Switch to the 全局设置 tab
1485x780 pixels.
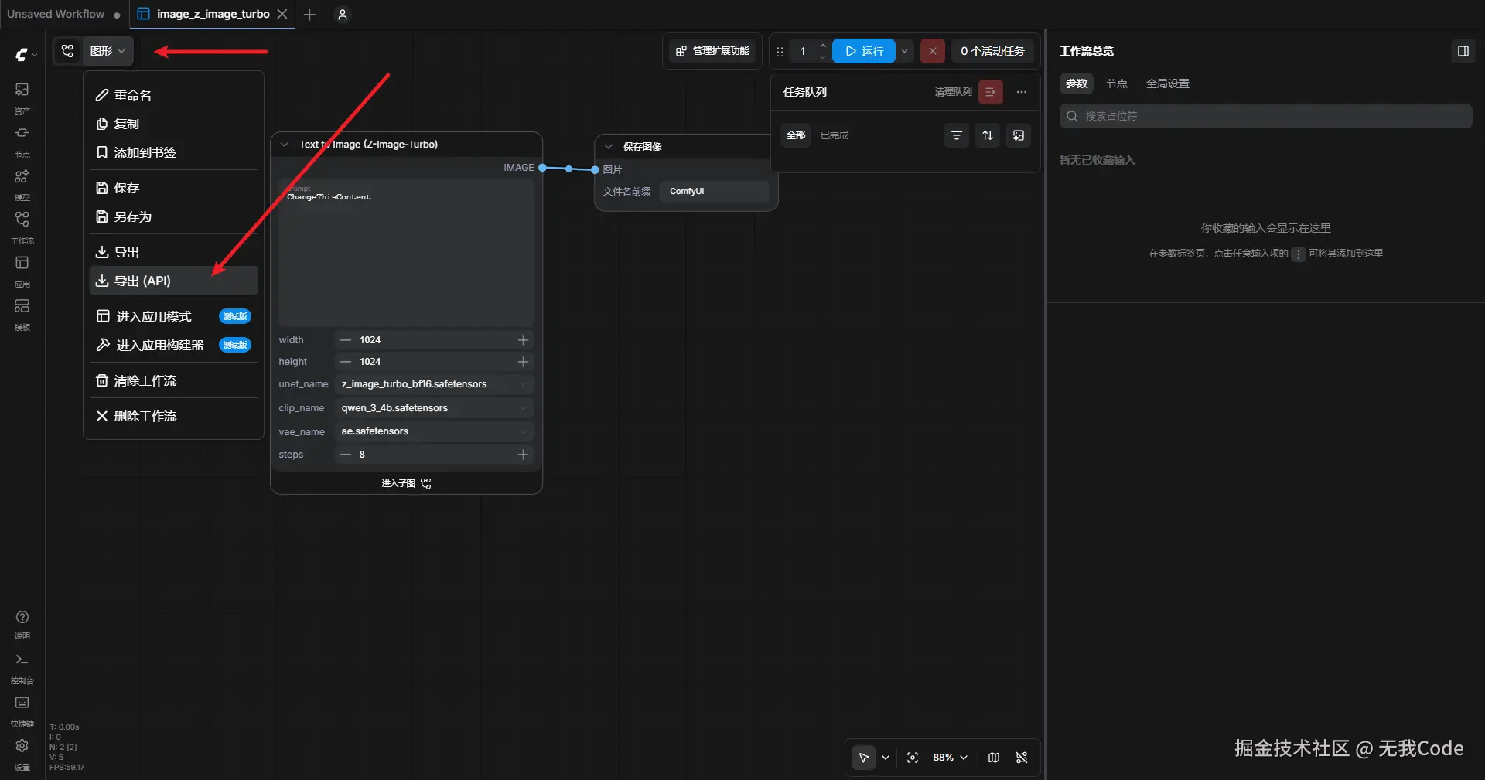(x=1167, y=83)
